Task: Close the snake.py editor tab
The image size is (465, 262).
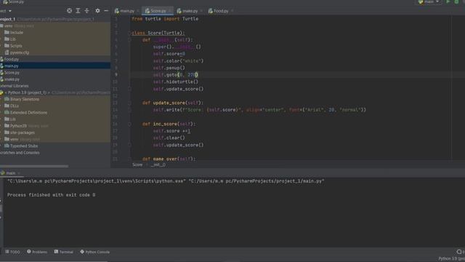Action: [x=201, y=11]
